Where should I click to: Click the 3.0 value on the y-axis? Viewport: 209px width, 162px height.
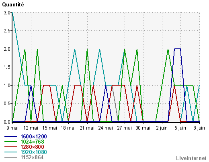(7, 13)
